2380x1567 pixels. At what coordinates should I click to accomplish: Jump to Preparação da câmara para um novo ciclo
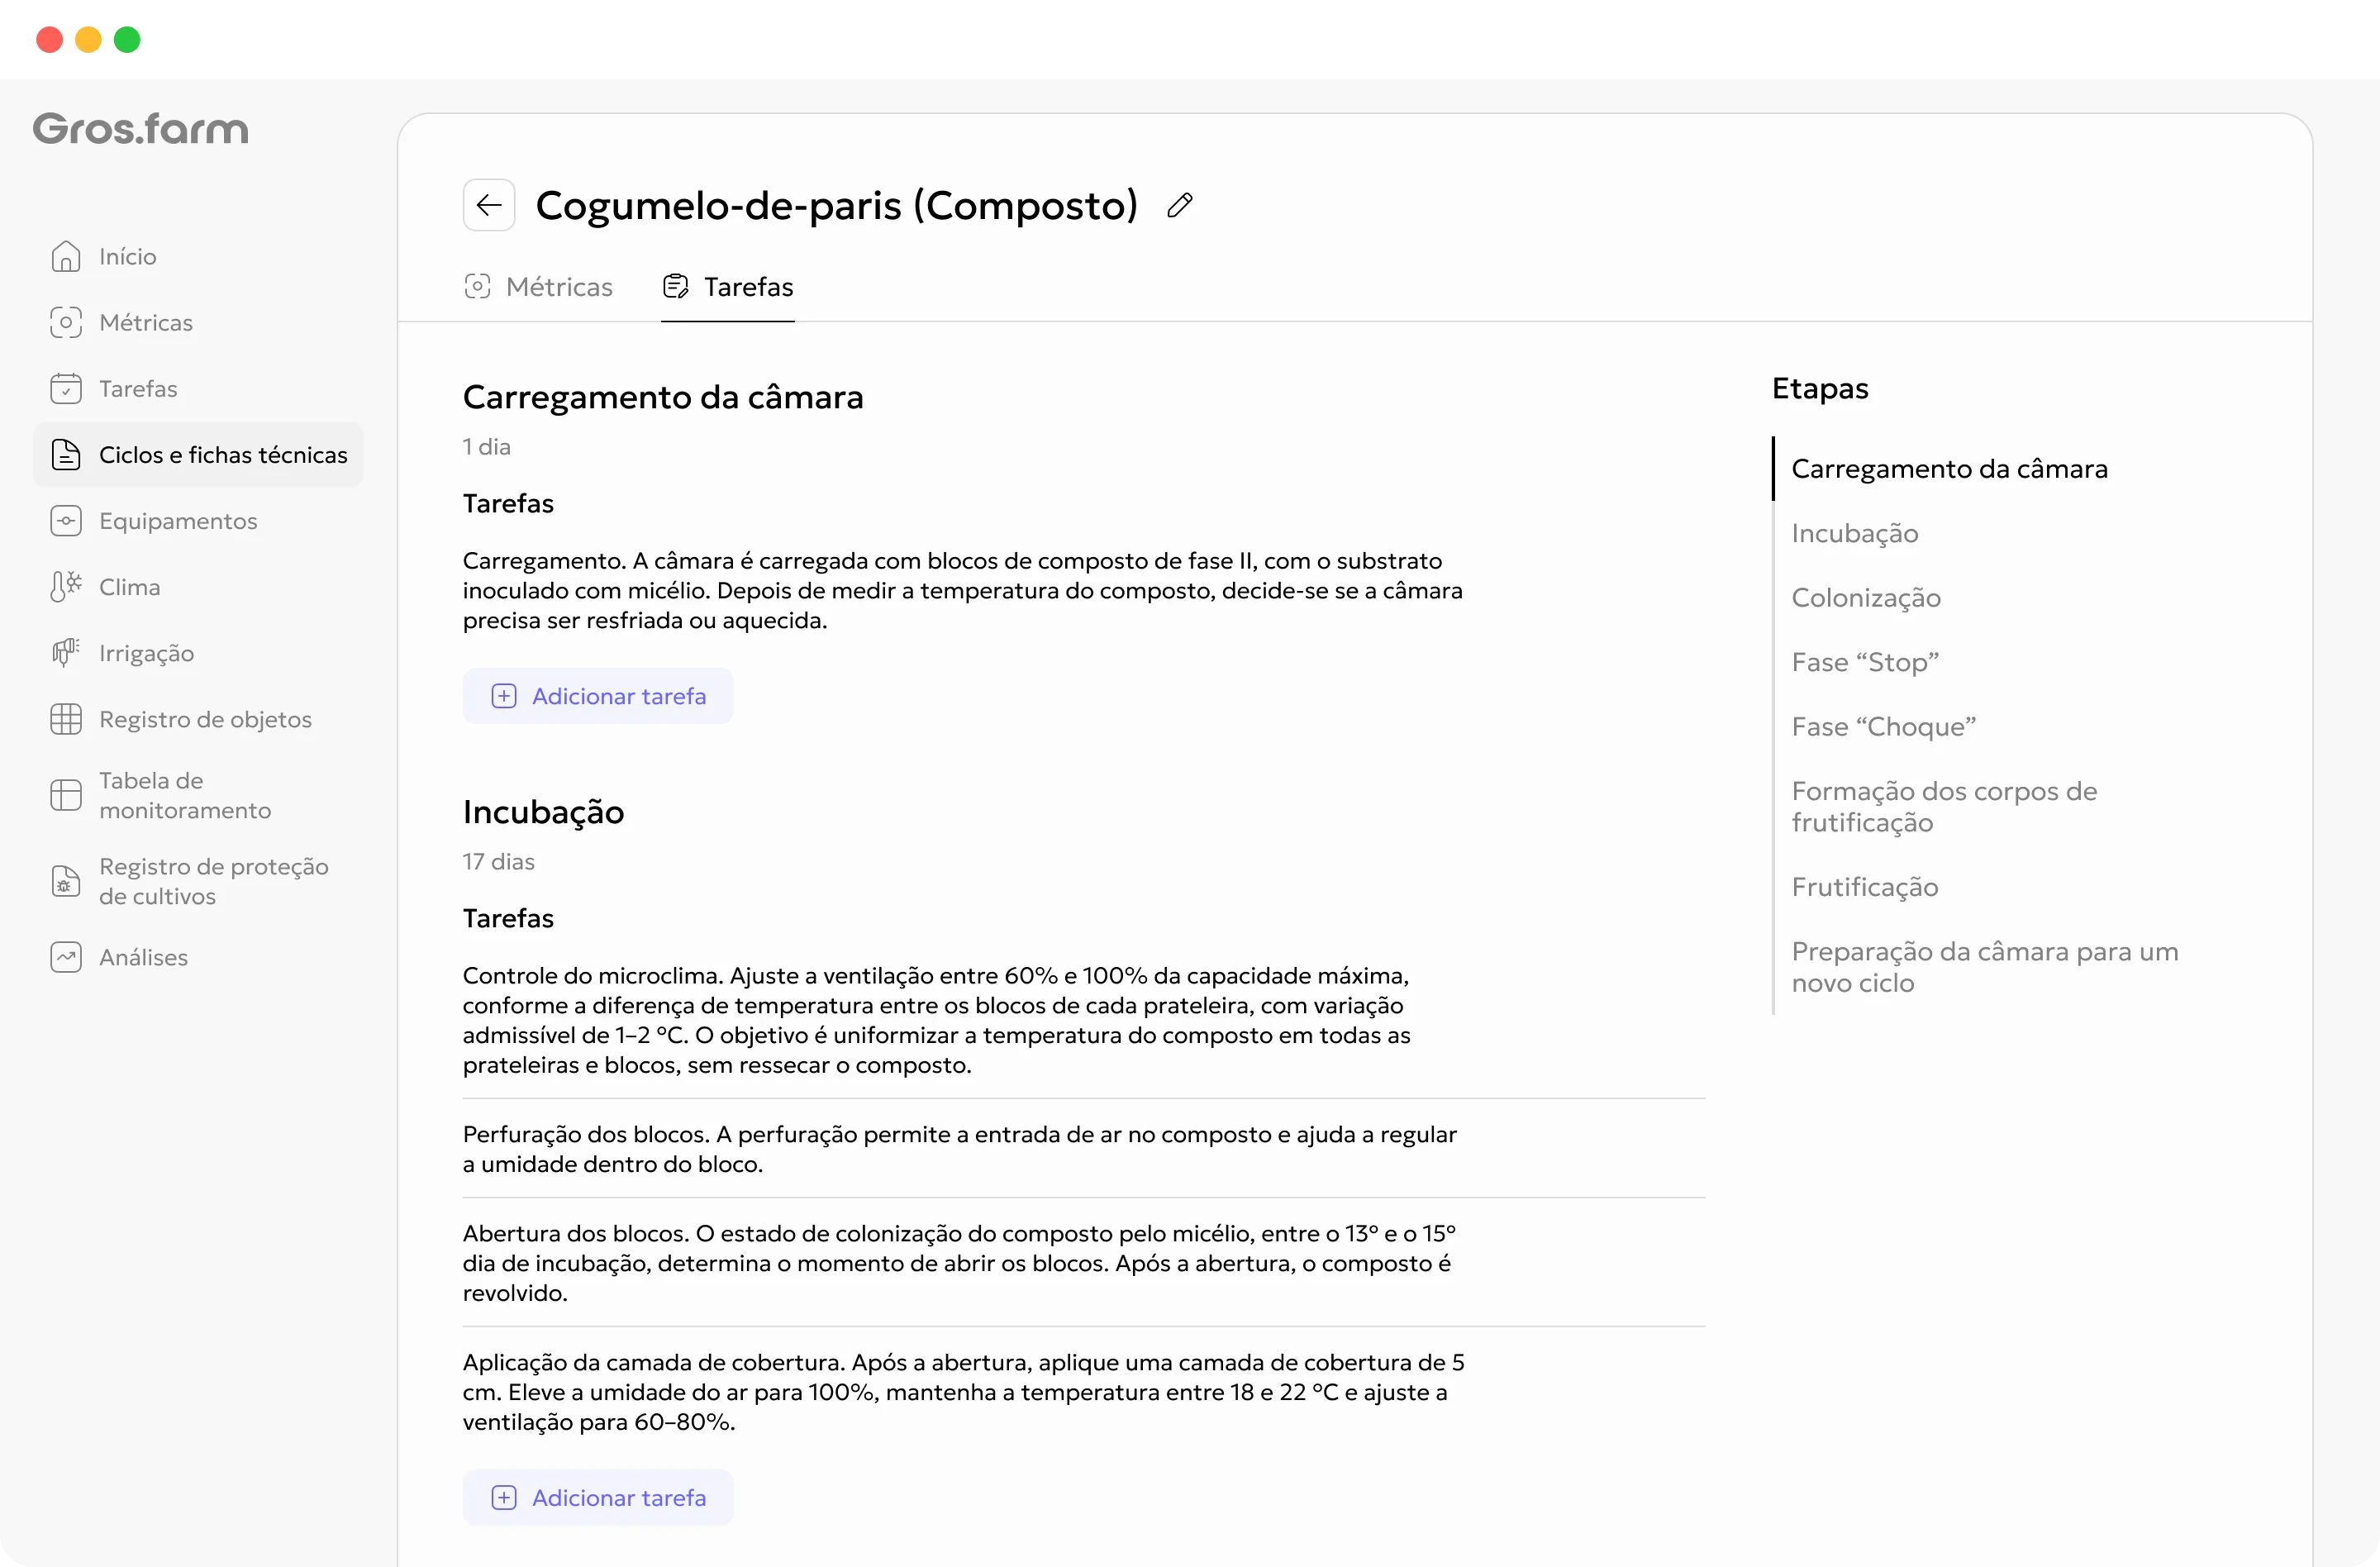point(1985,967)
